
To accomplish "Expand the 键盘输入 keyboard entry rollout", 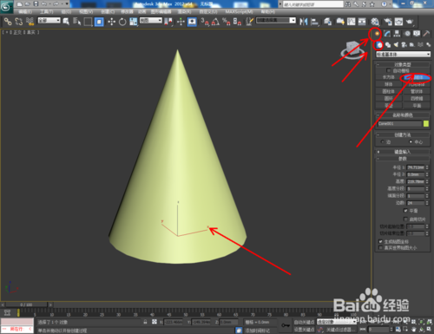I will (403, 152).
